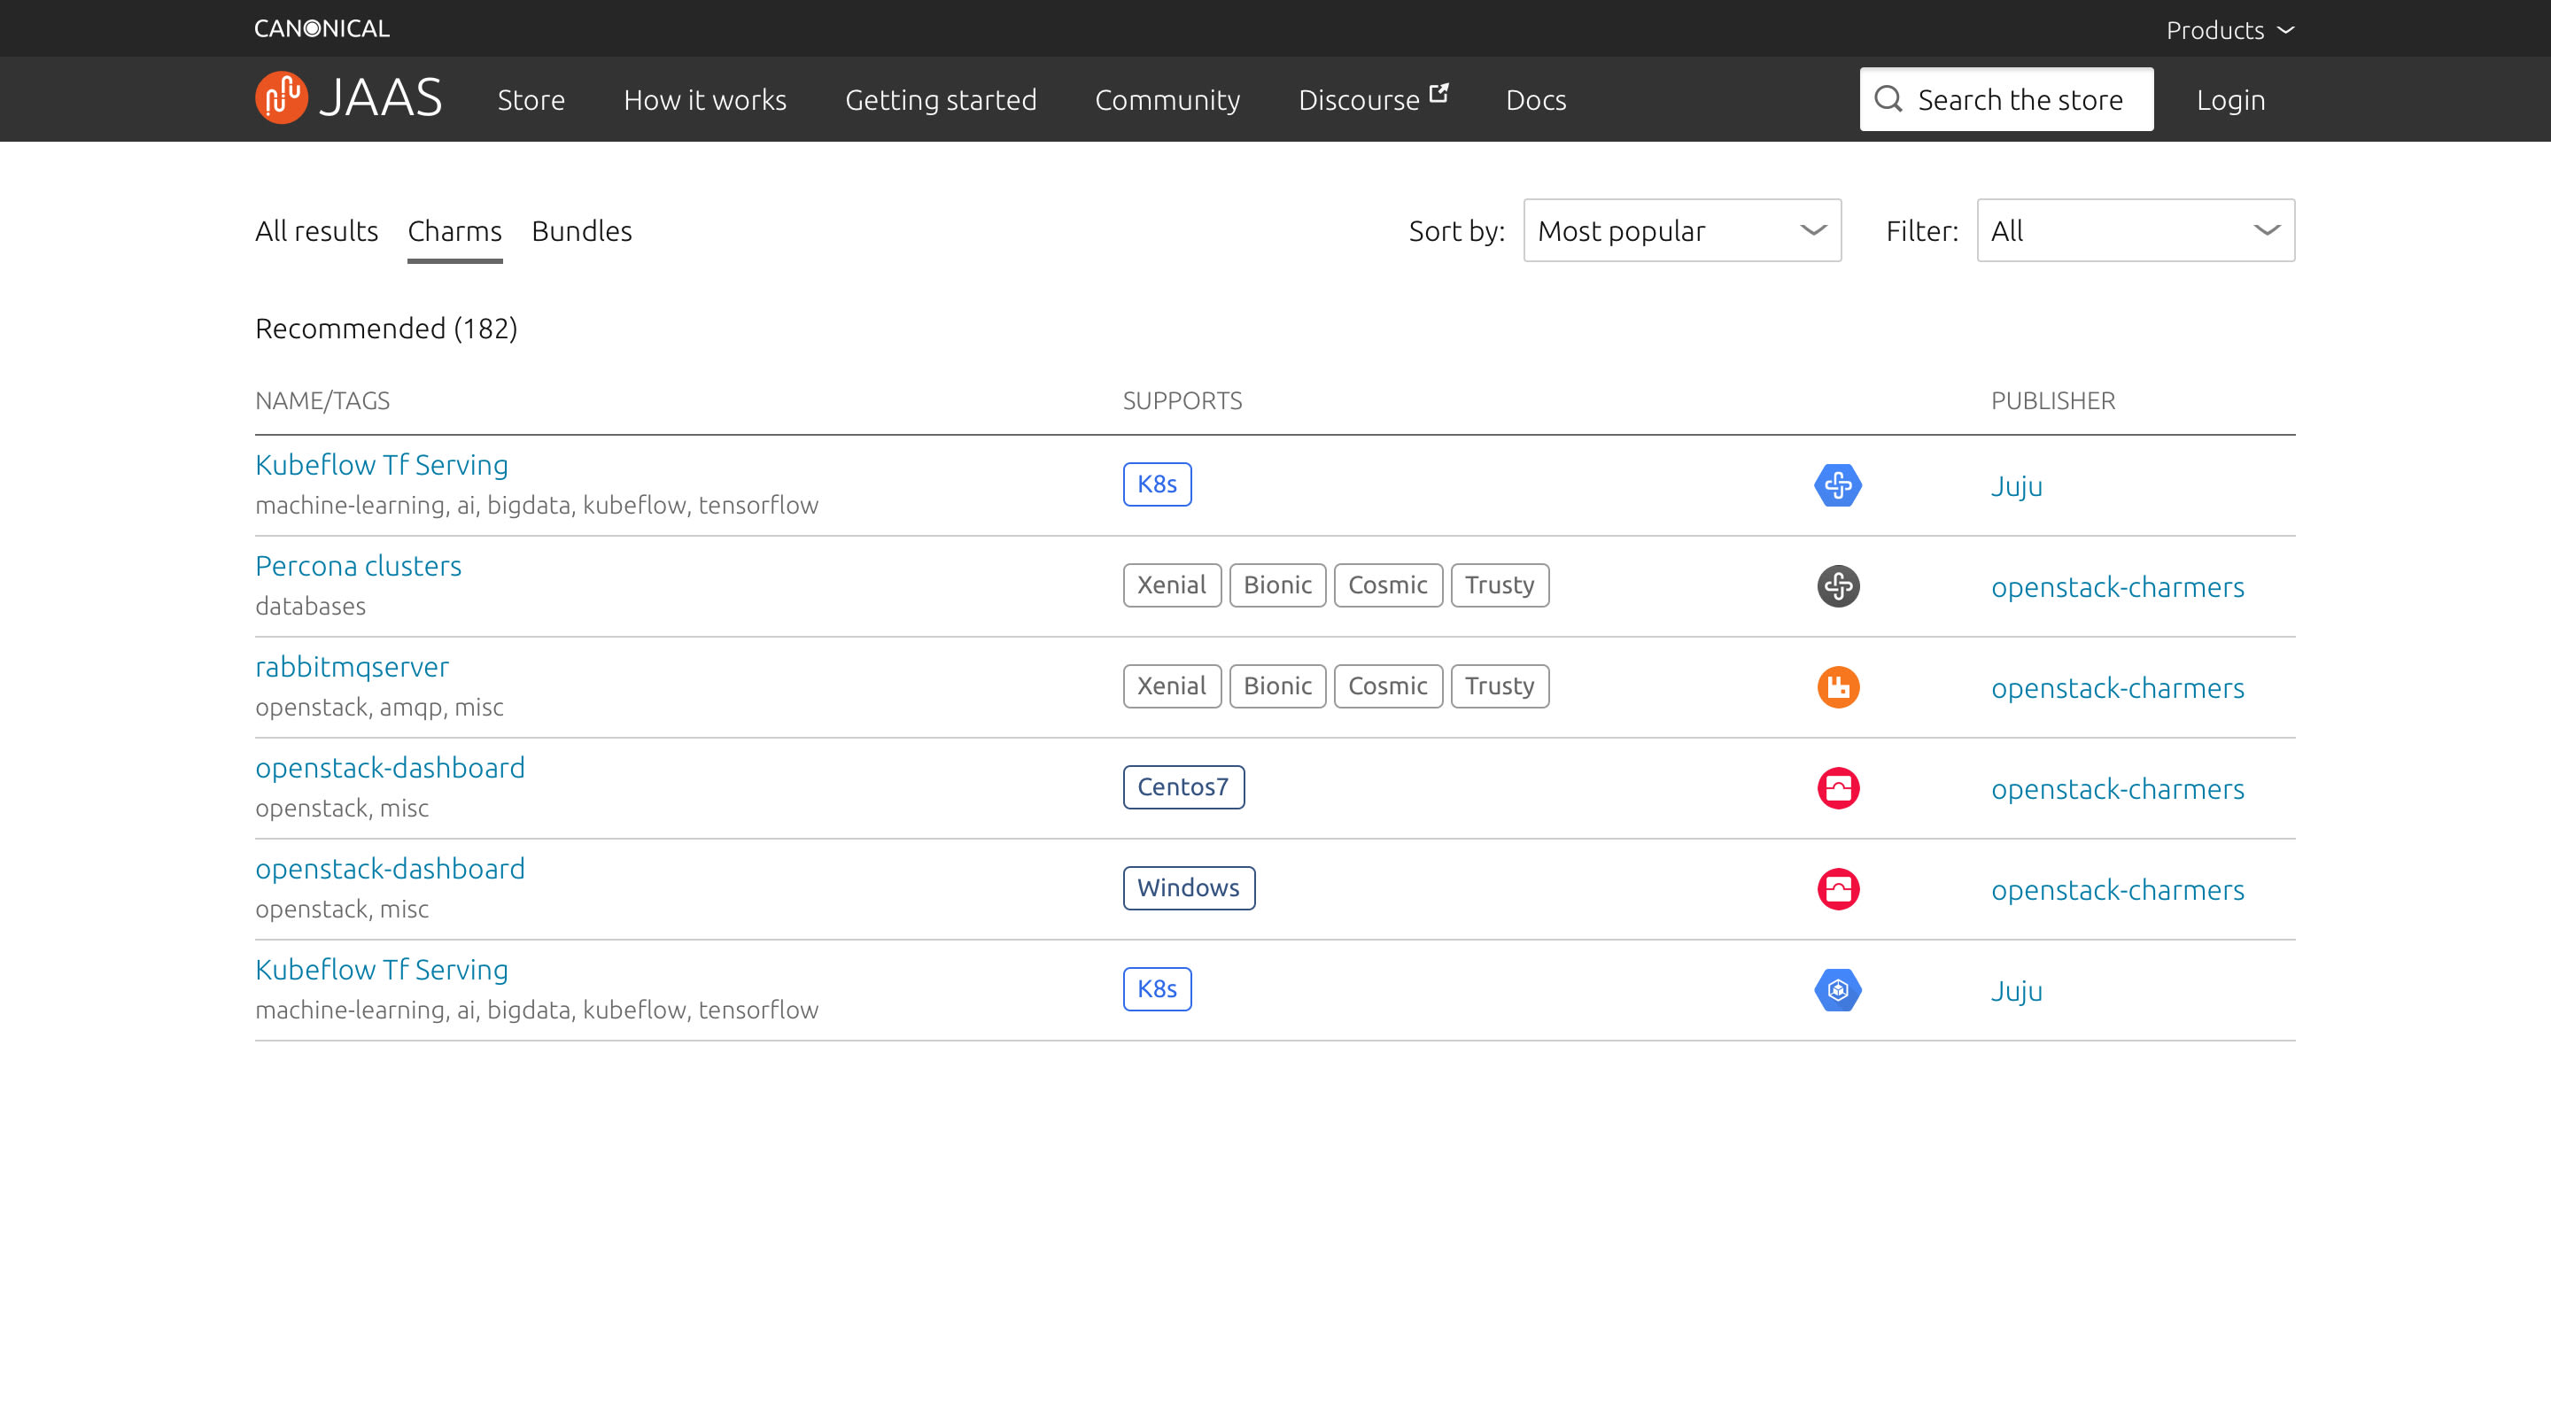The image size is (2551, 1417).
Task: Switch to the All results tab
Action: coord(317,231)
